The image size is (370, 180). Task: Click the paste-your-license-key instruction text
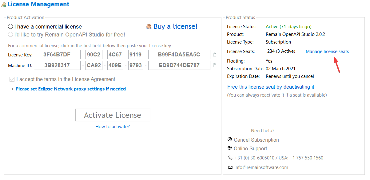tap(90, 46)
